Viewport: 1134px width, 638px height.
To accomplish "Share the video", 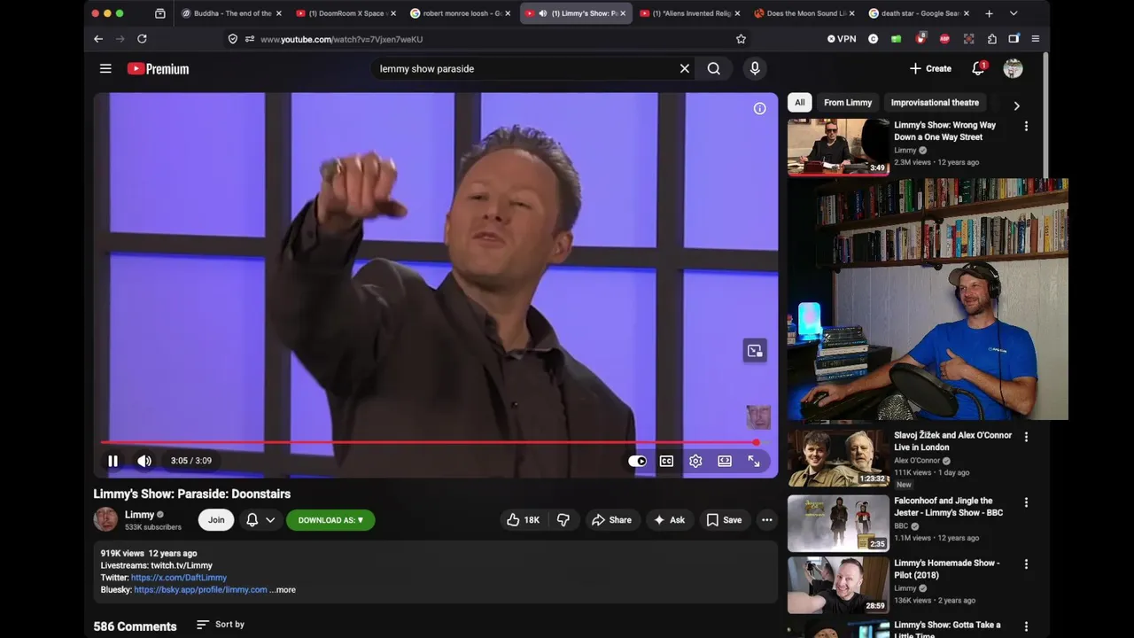I will click(x=611, y=520).
